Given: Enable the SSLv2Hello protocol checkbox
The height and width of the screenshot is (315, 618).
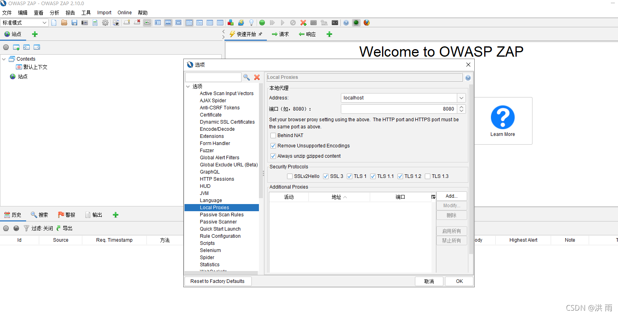Looking at the screenshot, I should pyautogui.click(x=290, y=176).
